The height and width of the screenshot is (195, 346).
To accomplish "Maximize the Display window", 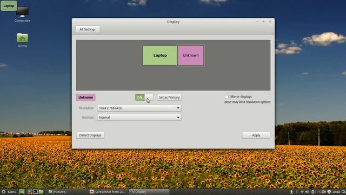I will point(263,22).
